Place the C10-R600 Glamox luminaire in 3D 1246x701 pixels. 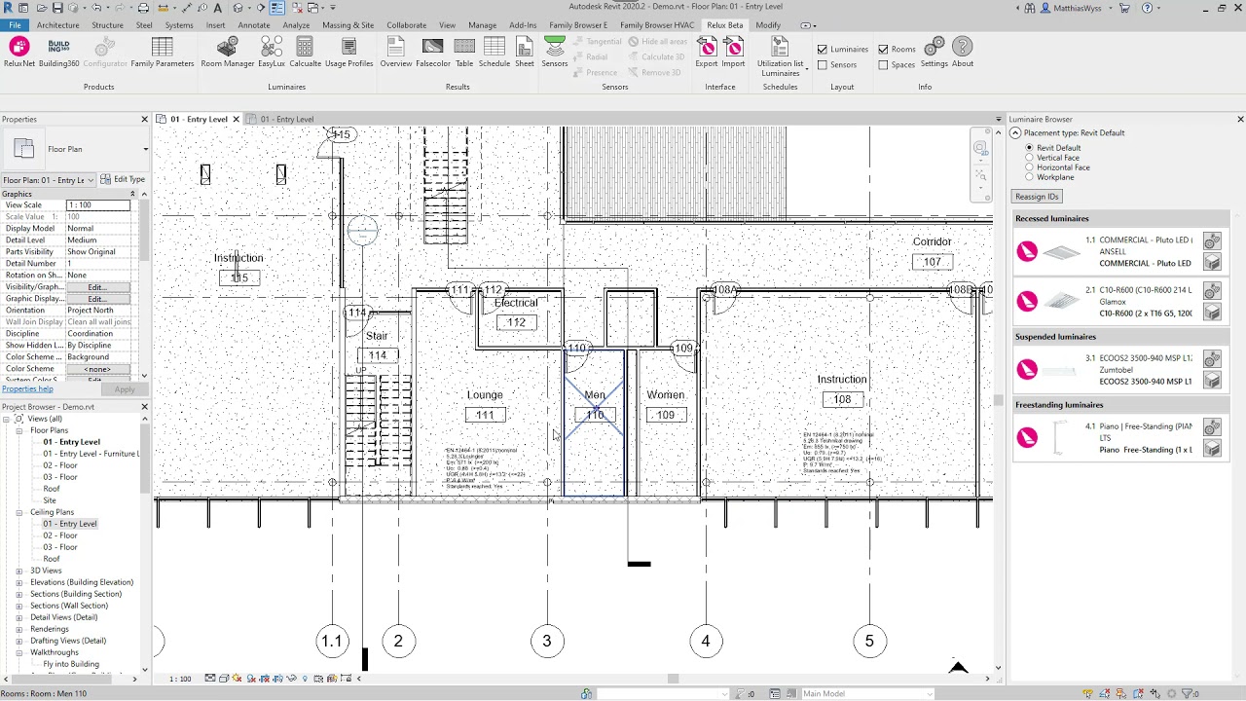coord(1212,313)
